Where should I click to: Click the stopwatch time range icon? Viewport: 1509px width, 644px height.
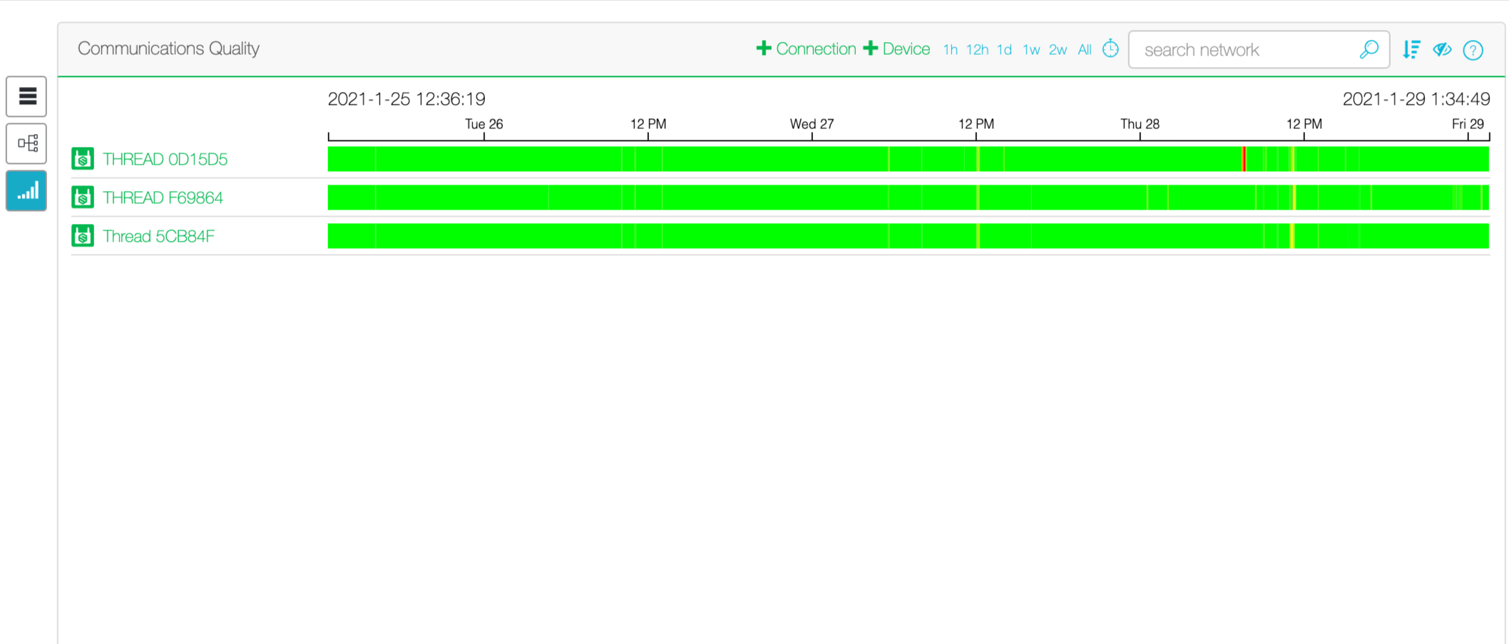[x=1110, y=48]
